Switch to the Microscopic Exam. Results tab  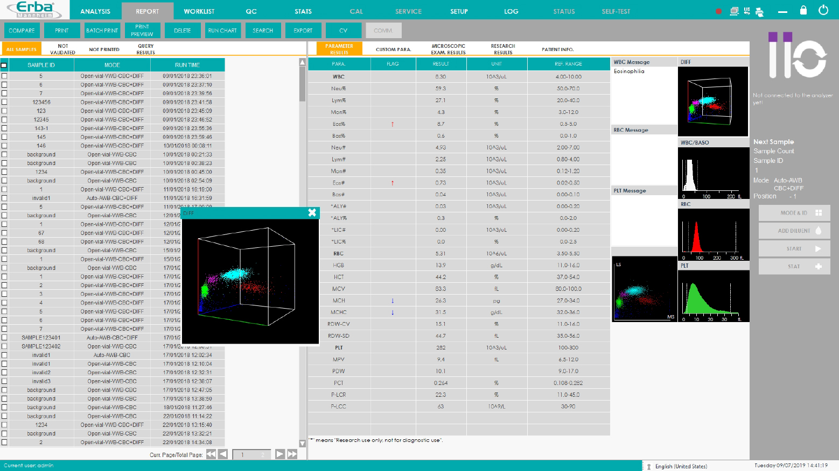448,49
